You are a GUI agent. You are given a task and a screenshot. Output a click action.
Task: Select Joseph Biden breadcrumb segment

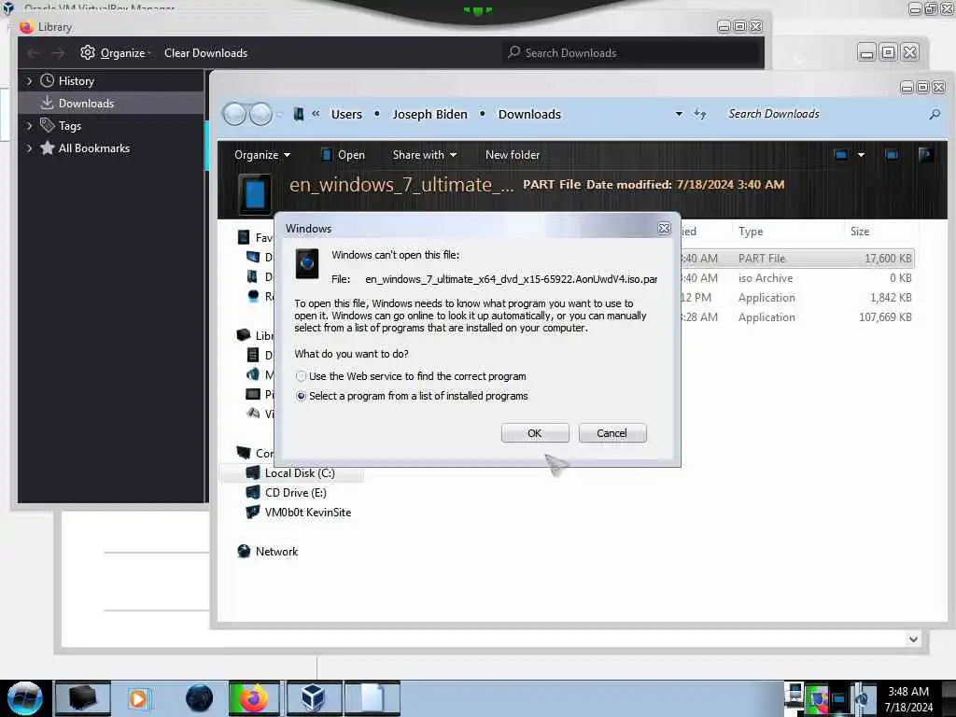429,114
